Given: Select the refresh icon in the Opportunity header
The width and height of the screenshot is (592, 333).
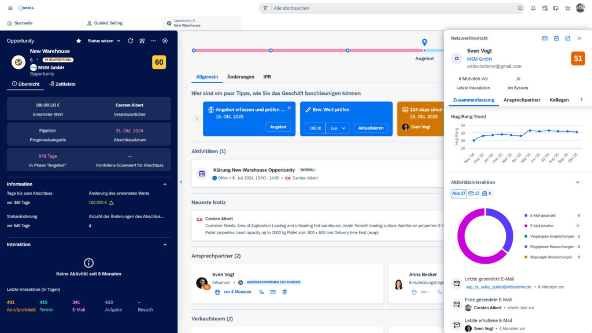Looking at the screenshot, I should 130,41.
